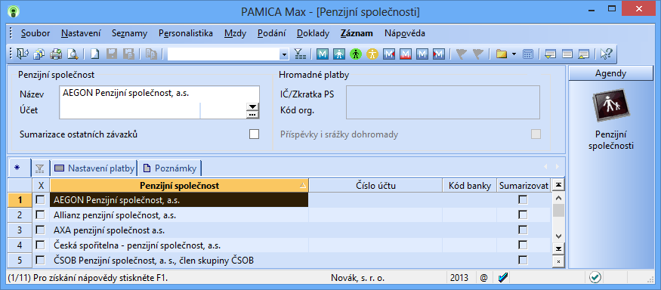Image resolution: width=661 pixels, height=290 pixels.
Task: Open print preview magnifier icon
Action: pyautogui.click(x=73, y=54)
